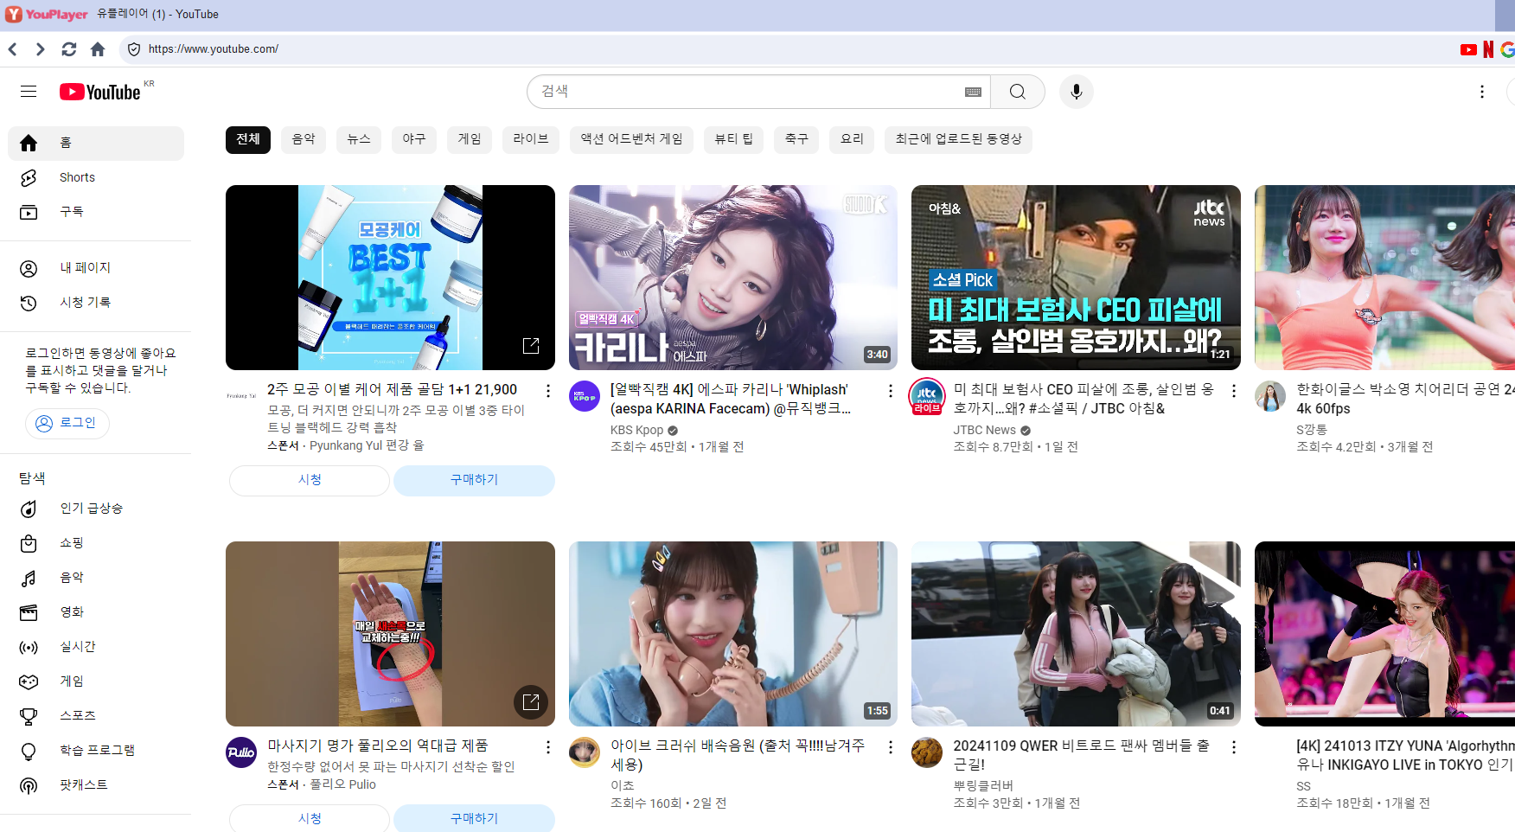Go forward with the browser forward arrow
The height and width of the screenshot is (832, 1515).
[40, 49]
